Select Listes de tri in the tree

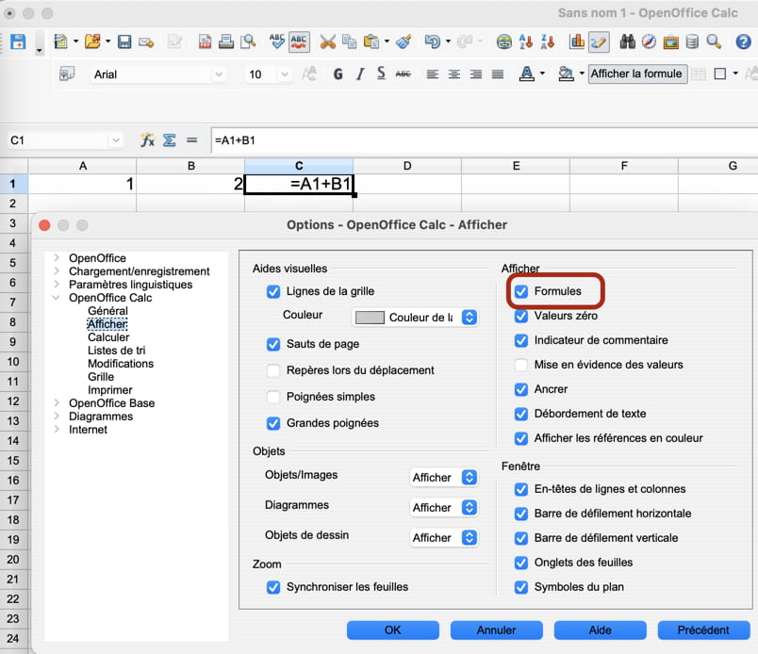117,351
